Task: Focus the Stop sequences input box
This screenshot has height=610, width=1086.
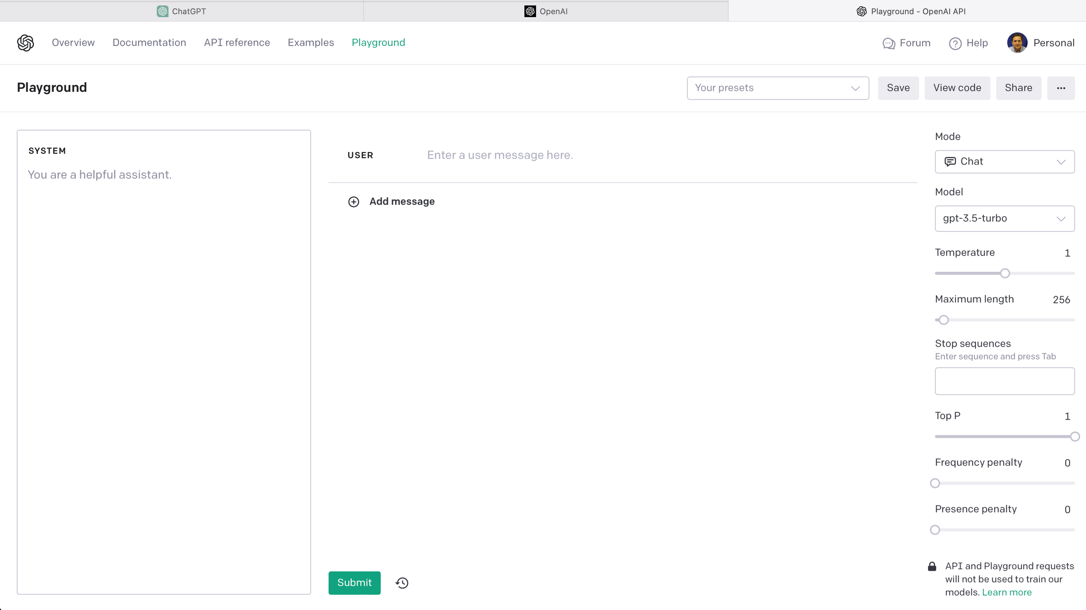Action: tap(1004, 381)
